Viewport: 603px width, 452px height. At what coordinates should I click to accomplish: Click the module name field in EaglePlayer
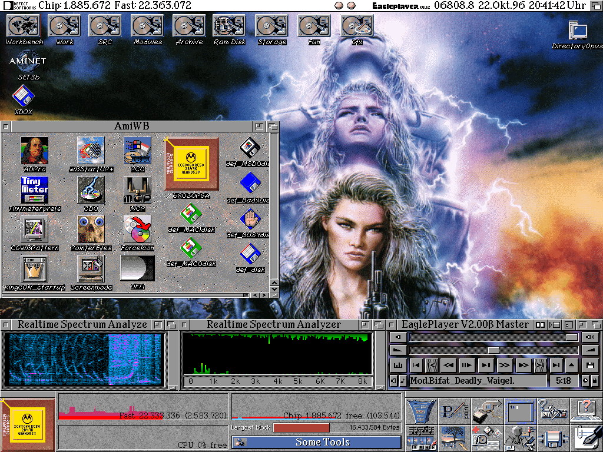477,381
